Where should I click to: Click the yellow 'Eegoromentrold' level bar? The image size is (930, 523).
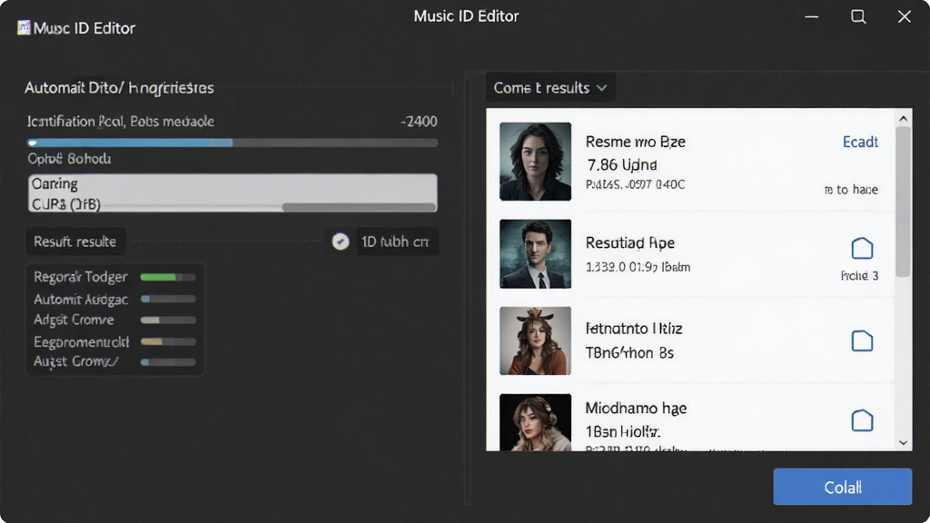pos(168,341)
